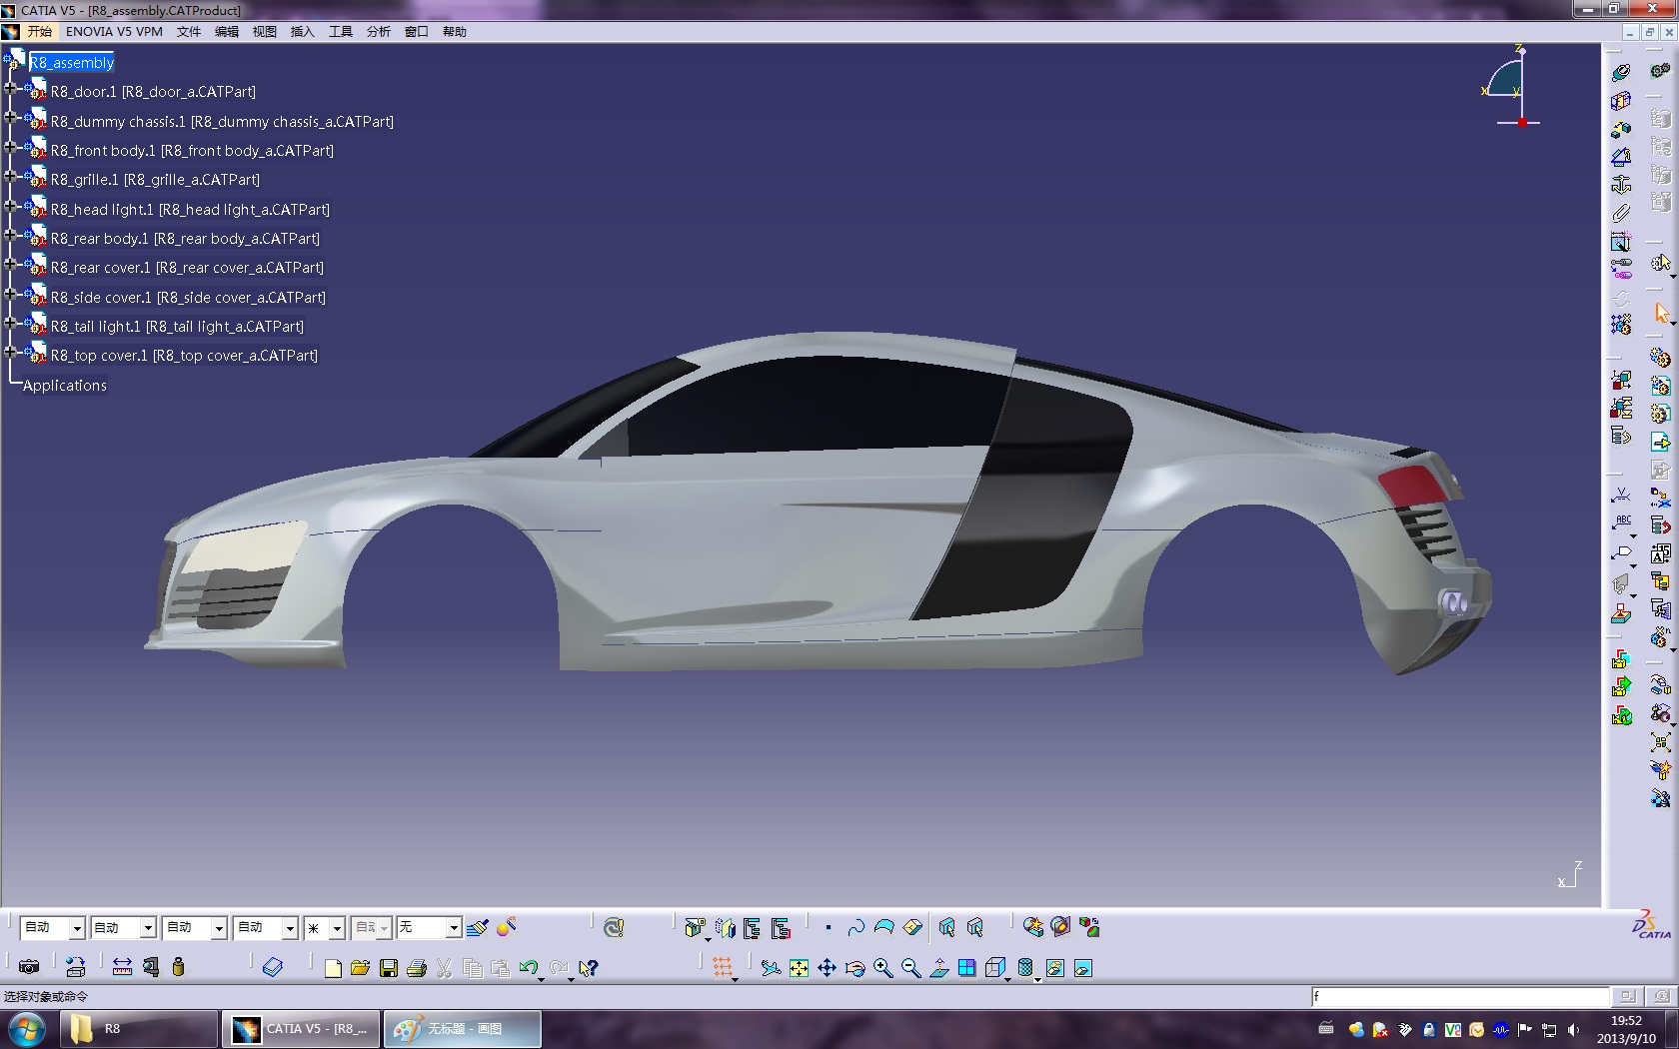
Task: Select the Measure Between tool
Action: pos(122,967)
